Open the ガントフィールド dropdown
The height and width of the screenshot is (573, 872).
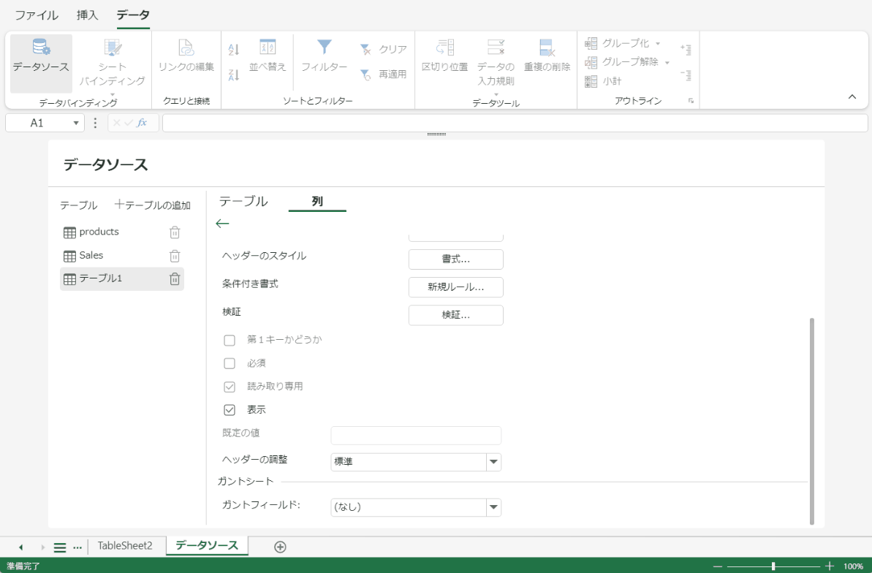493,506
